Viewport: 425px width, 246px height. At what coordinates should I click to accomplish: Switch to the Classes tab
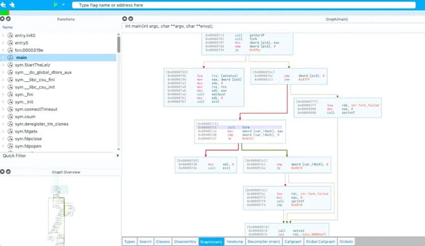pyautogui.click(x=163, y=241)
